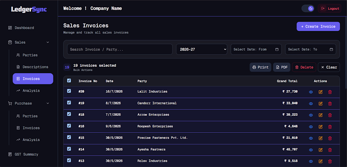
Task: Uncheck the checkbox for invoice #20
Action: tap(69, 91)
